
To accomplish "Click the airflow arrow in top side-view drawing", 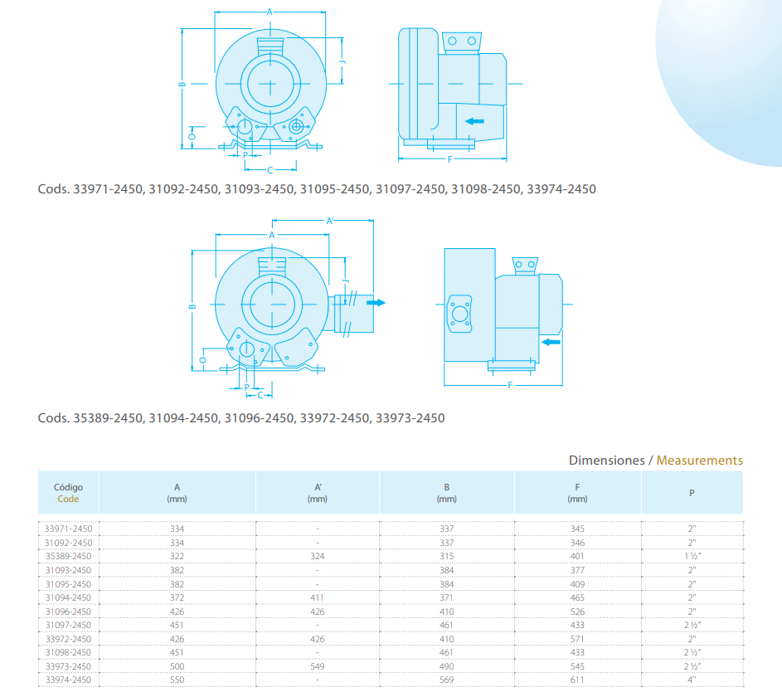I will (x=474, y=121).
